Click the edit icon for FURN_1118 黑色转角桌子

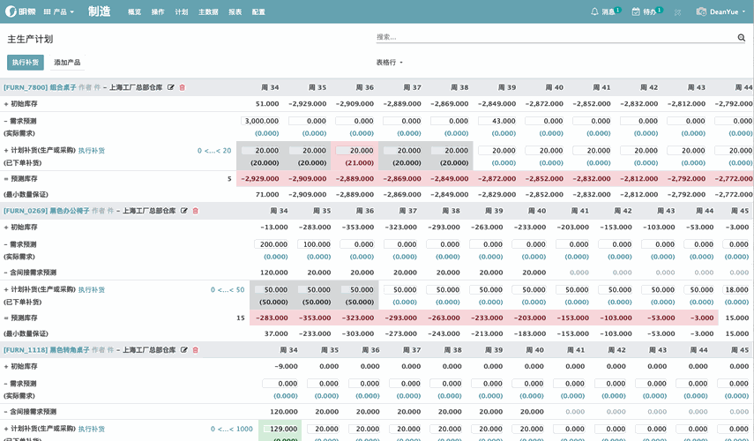[184, 350]
